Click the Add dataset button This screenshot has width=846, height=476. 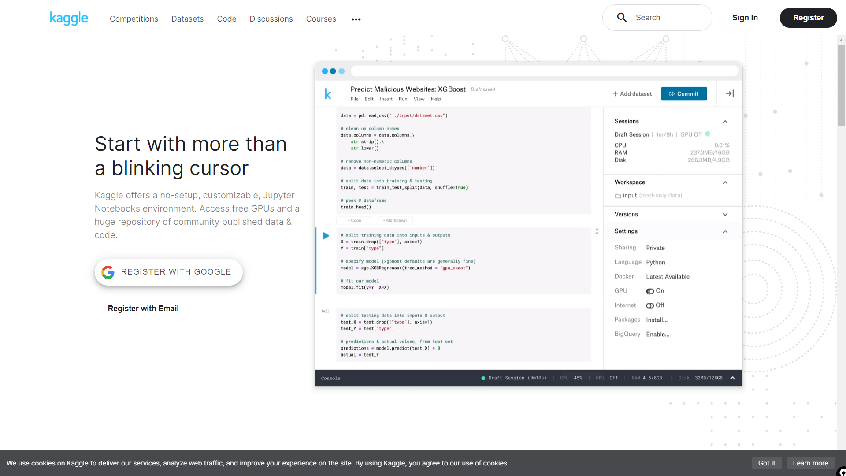(x=632, y=94)
